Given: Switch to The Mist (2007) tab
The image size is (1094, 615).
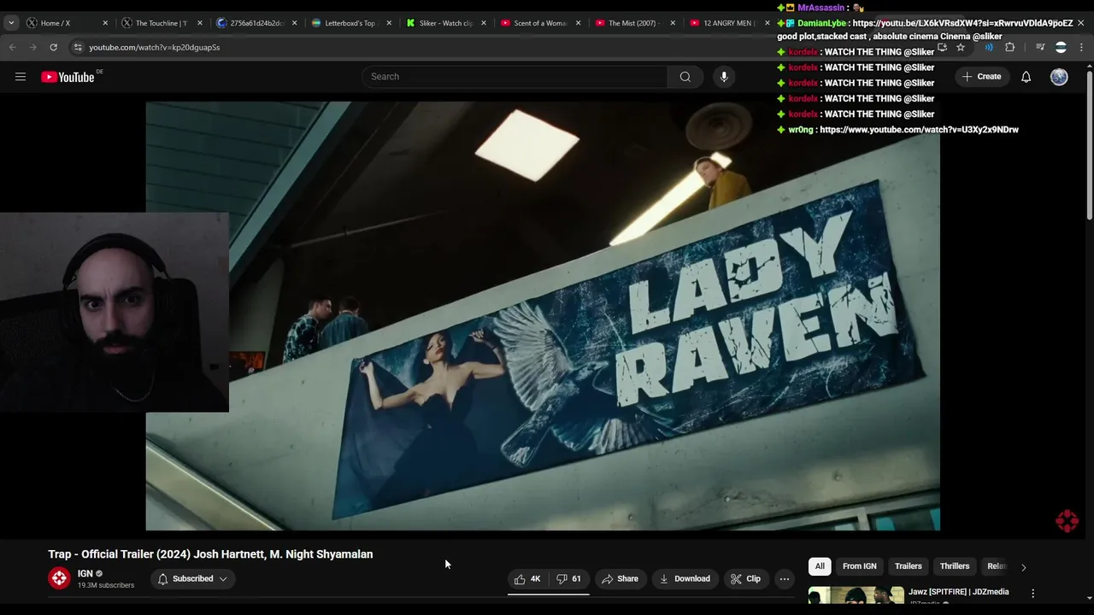Looking at the screenshot, I should (x=633, y=23).
